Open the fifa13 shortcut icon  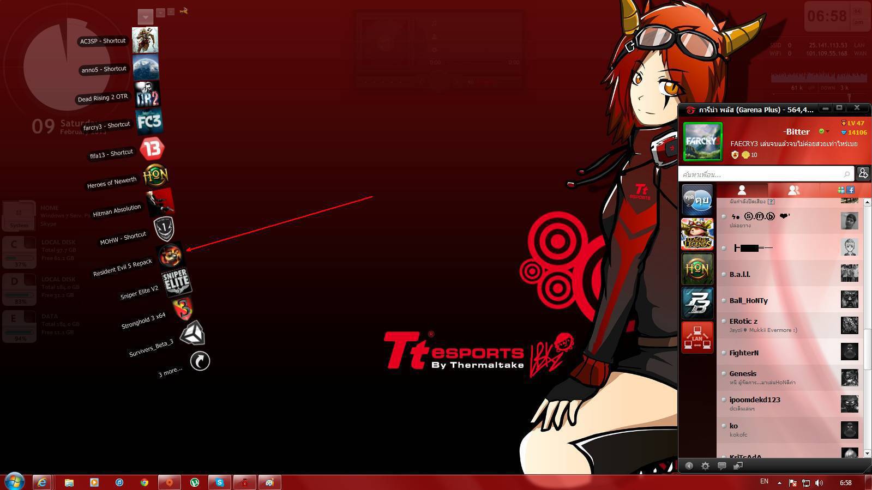coord(152,149)
